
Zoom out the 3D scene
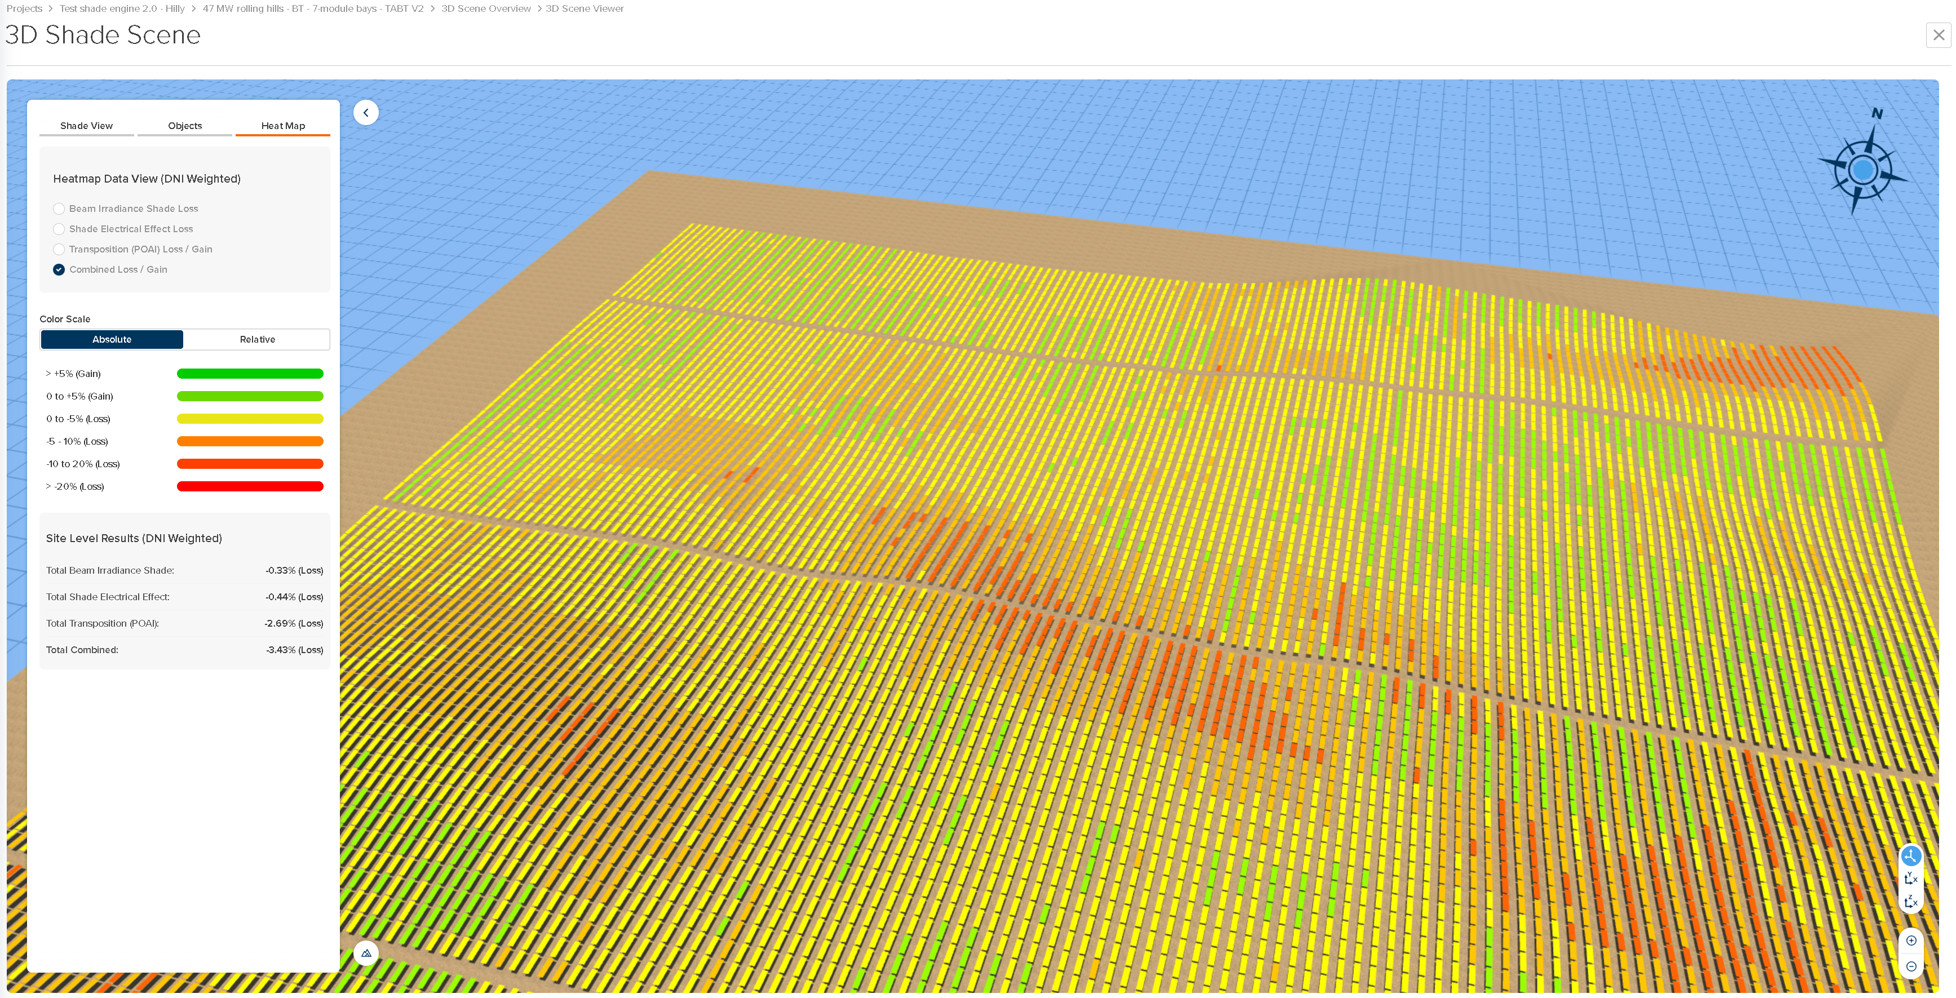[1910, 967]
